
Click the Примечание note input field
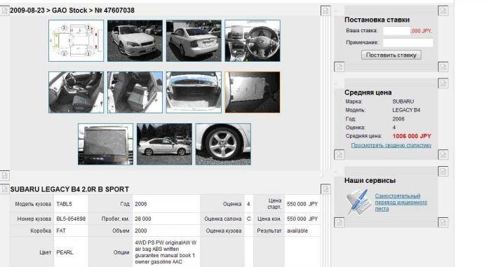(x=408, y=43)
